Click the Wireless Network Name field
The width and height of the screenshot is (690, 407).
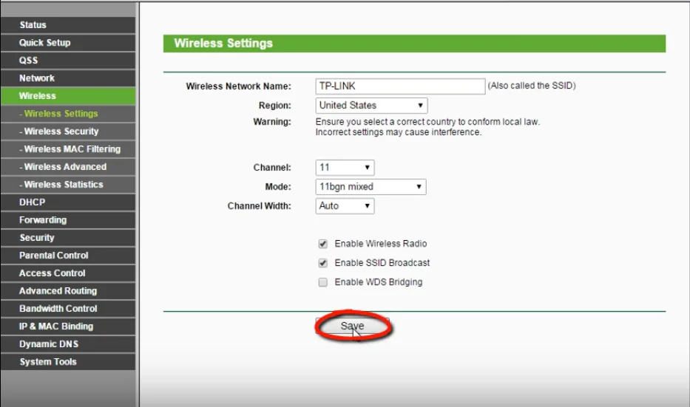click(399, 86)
